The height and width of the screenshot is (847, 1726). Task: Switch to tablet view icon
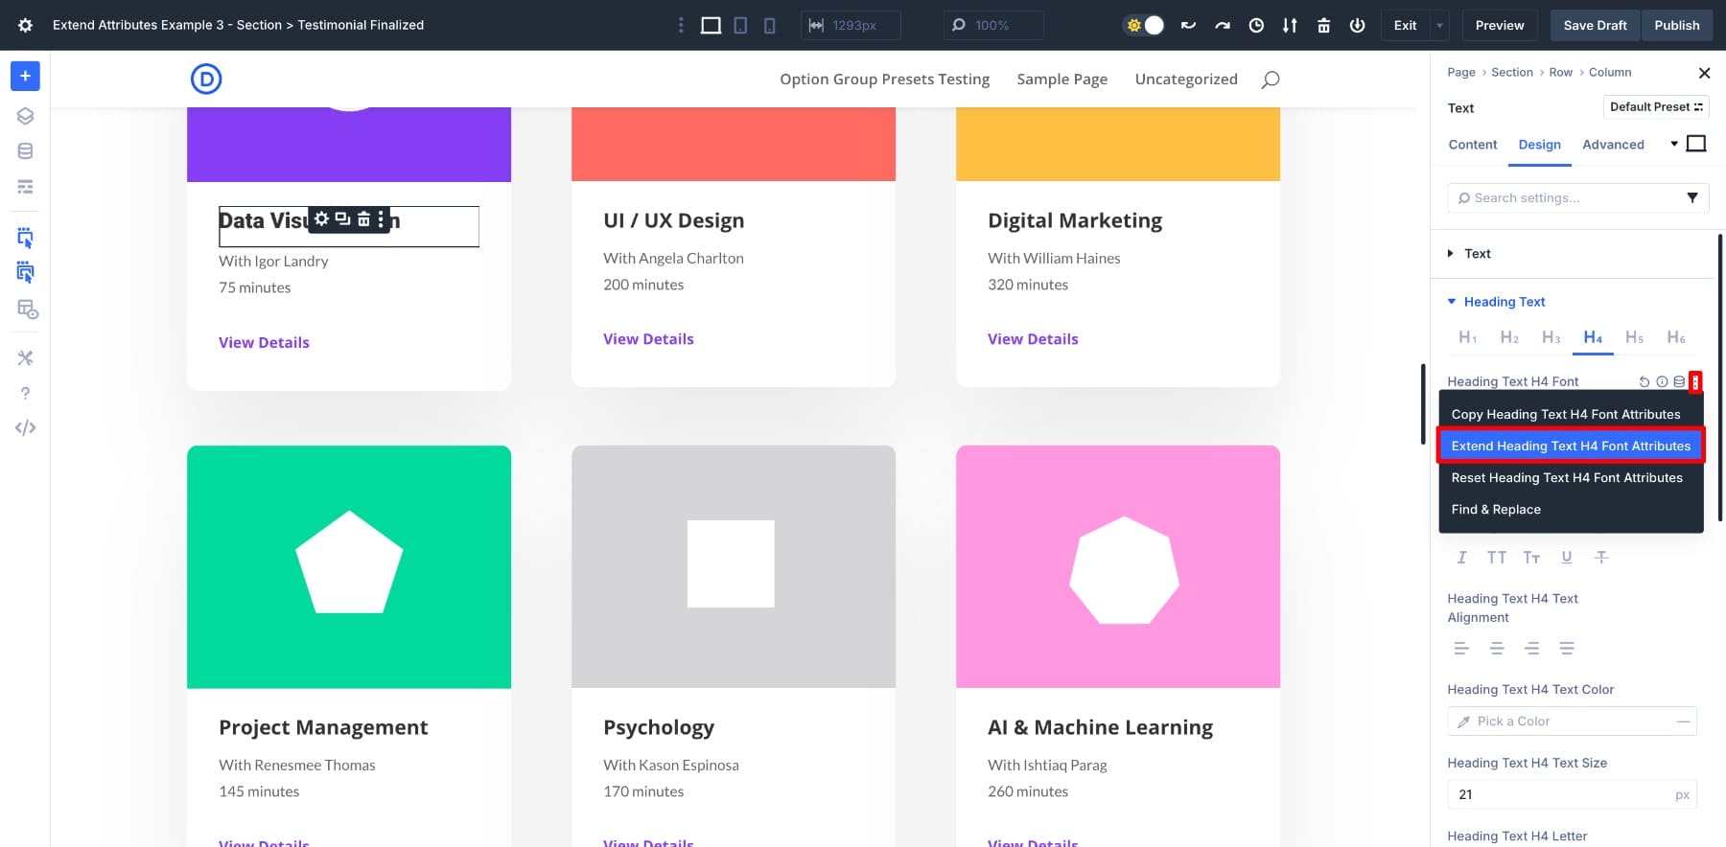[x=740, y=26]
